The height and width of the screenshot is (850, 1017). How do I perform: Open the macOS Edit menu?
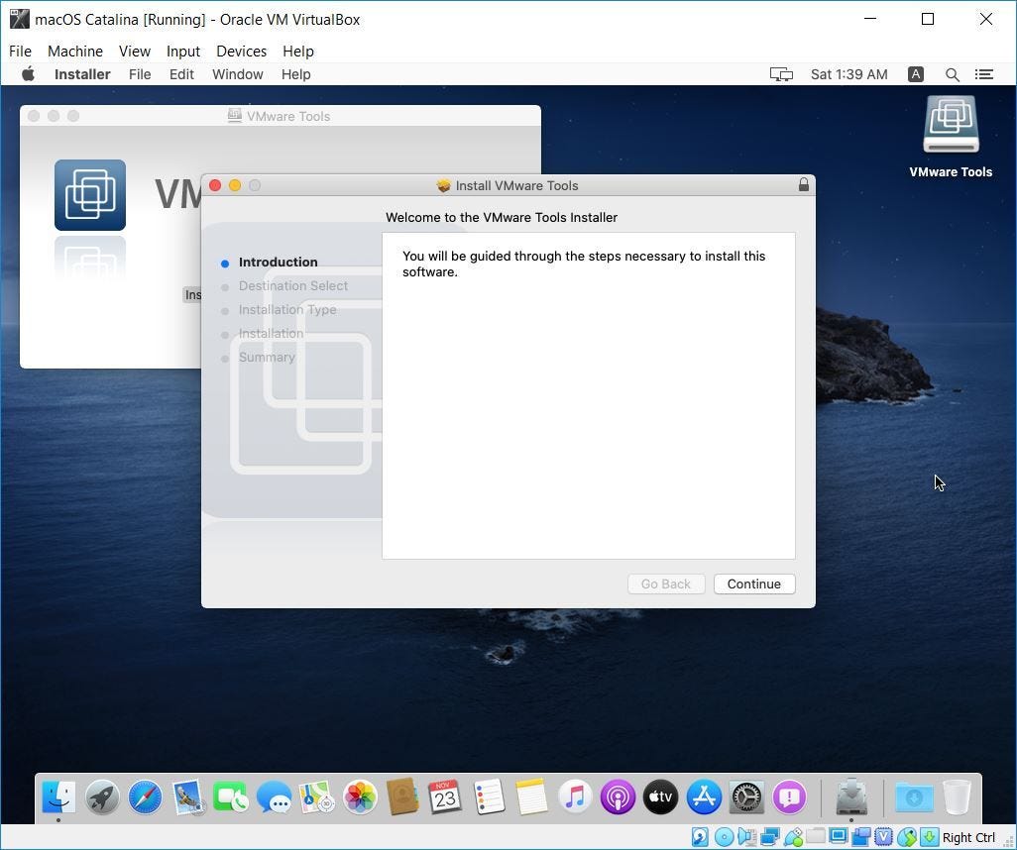[181, 74]
